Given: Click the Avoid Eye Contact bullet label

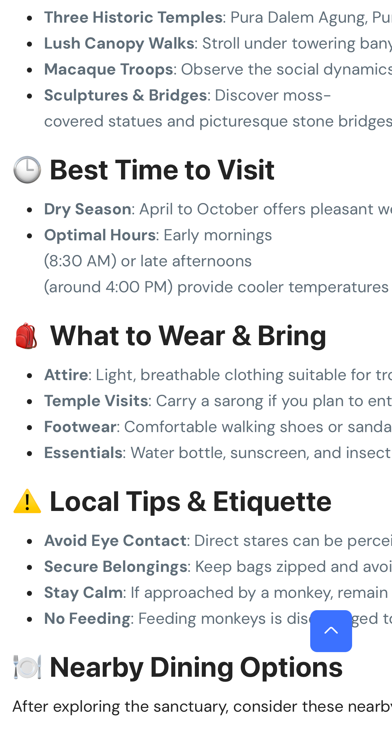Looking at the screenshot, I should pyautogui.click(x=115, y=541).
